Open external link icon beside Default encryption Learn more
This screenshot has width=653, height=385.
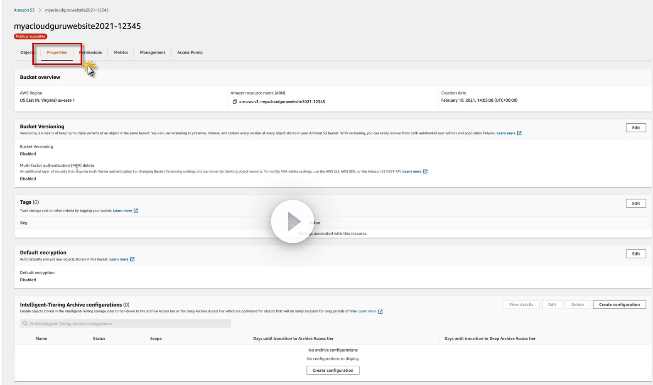133,259
